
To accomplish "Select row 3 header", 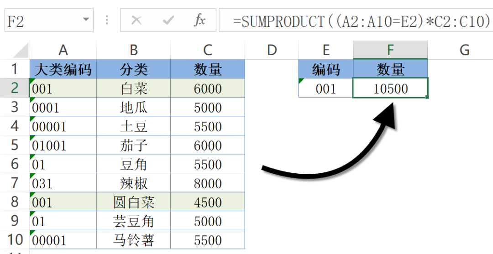I will pos(15,107).
